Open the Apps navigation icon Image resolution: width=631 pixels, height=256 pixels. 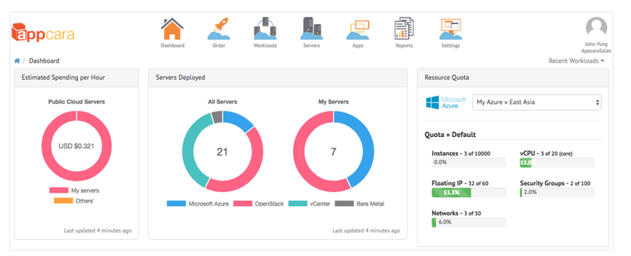pos(358,29)
